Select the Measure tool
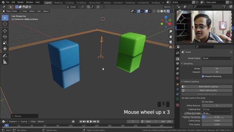 tap(5, 62)
